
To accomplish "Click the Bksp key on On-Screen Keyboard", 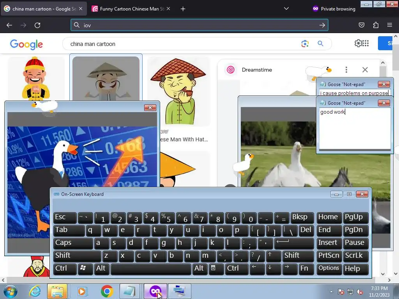I will point(302,218).
